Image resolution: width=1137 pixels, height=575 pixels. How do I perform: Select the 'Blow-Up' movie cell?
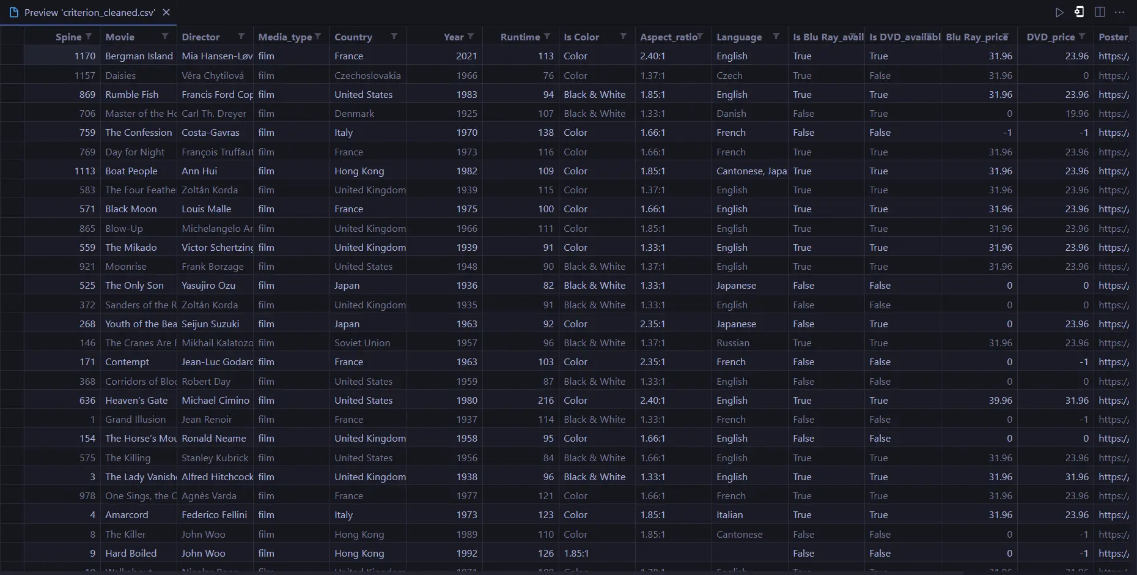coord(139,228)
